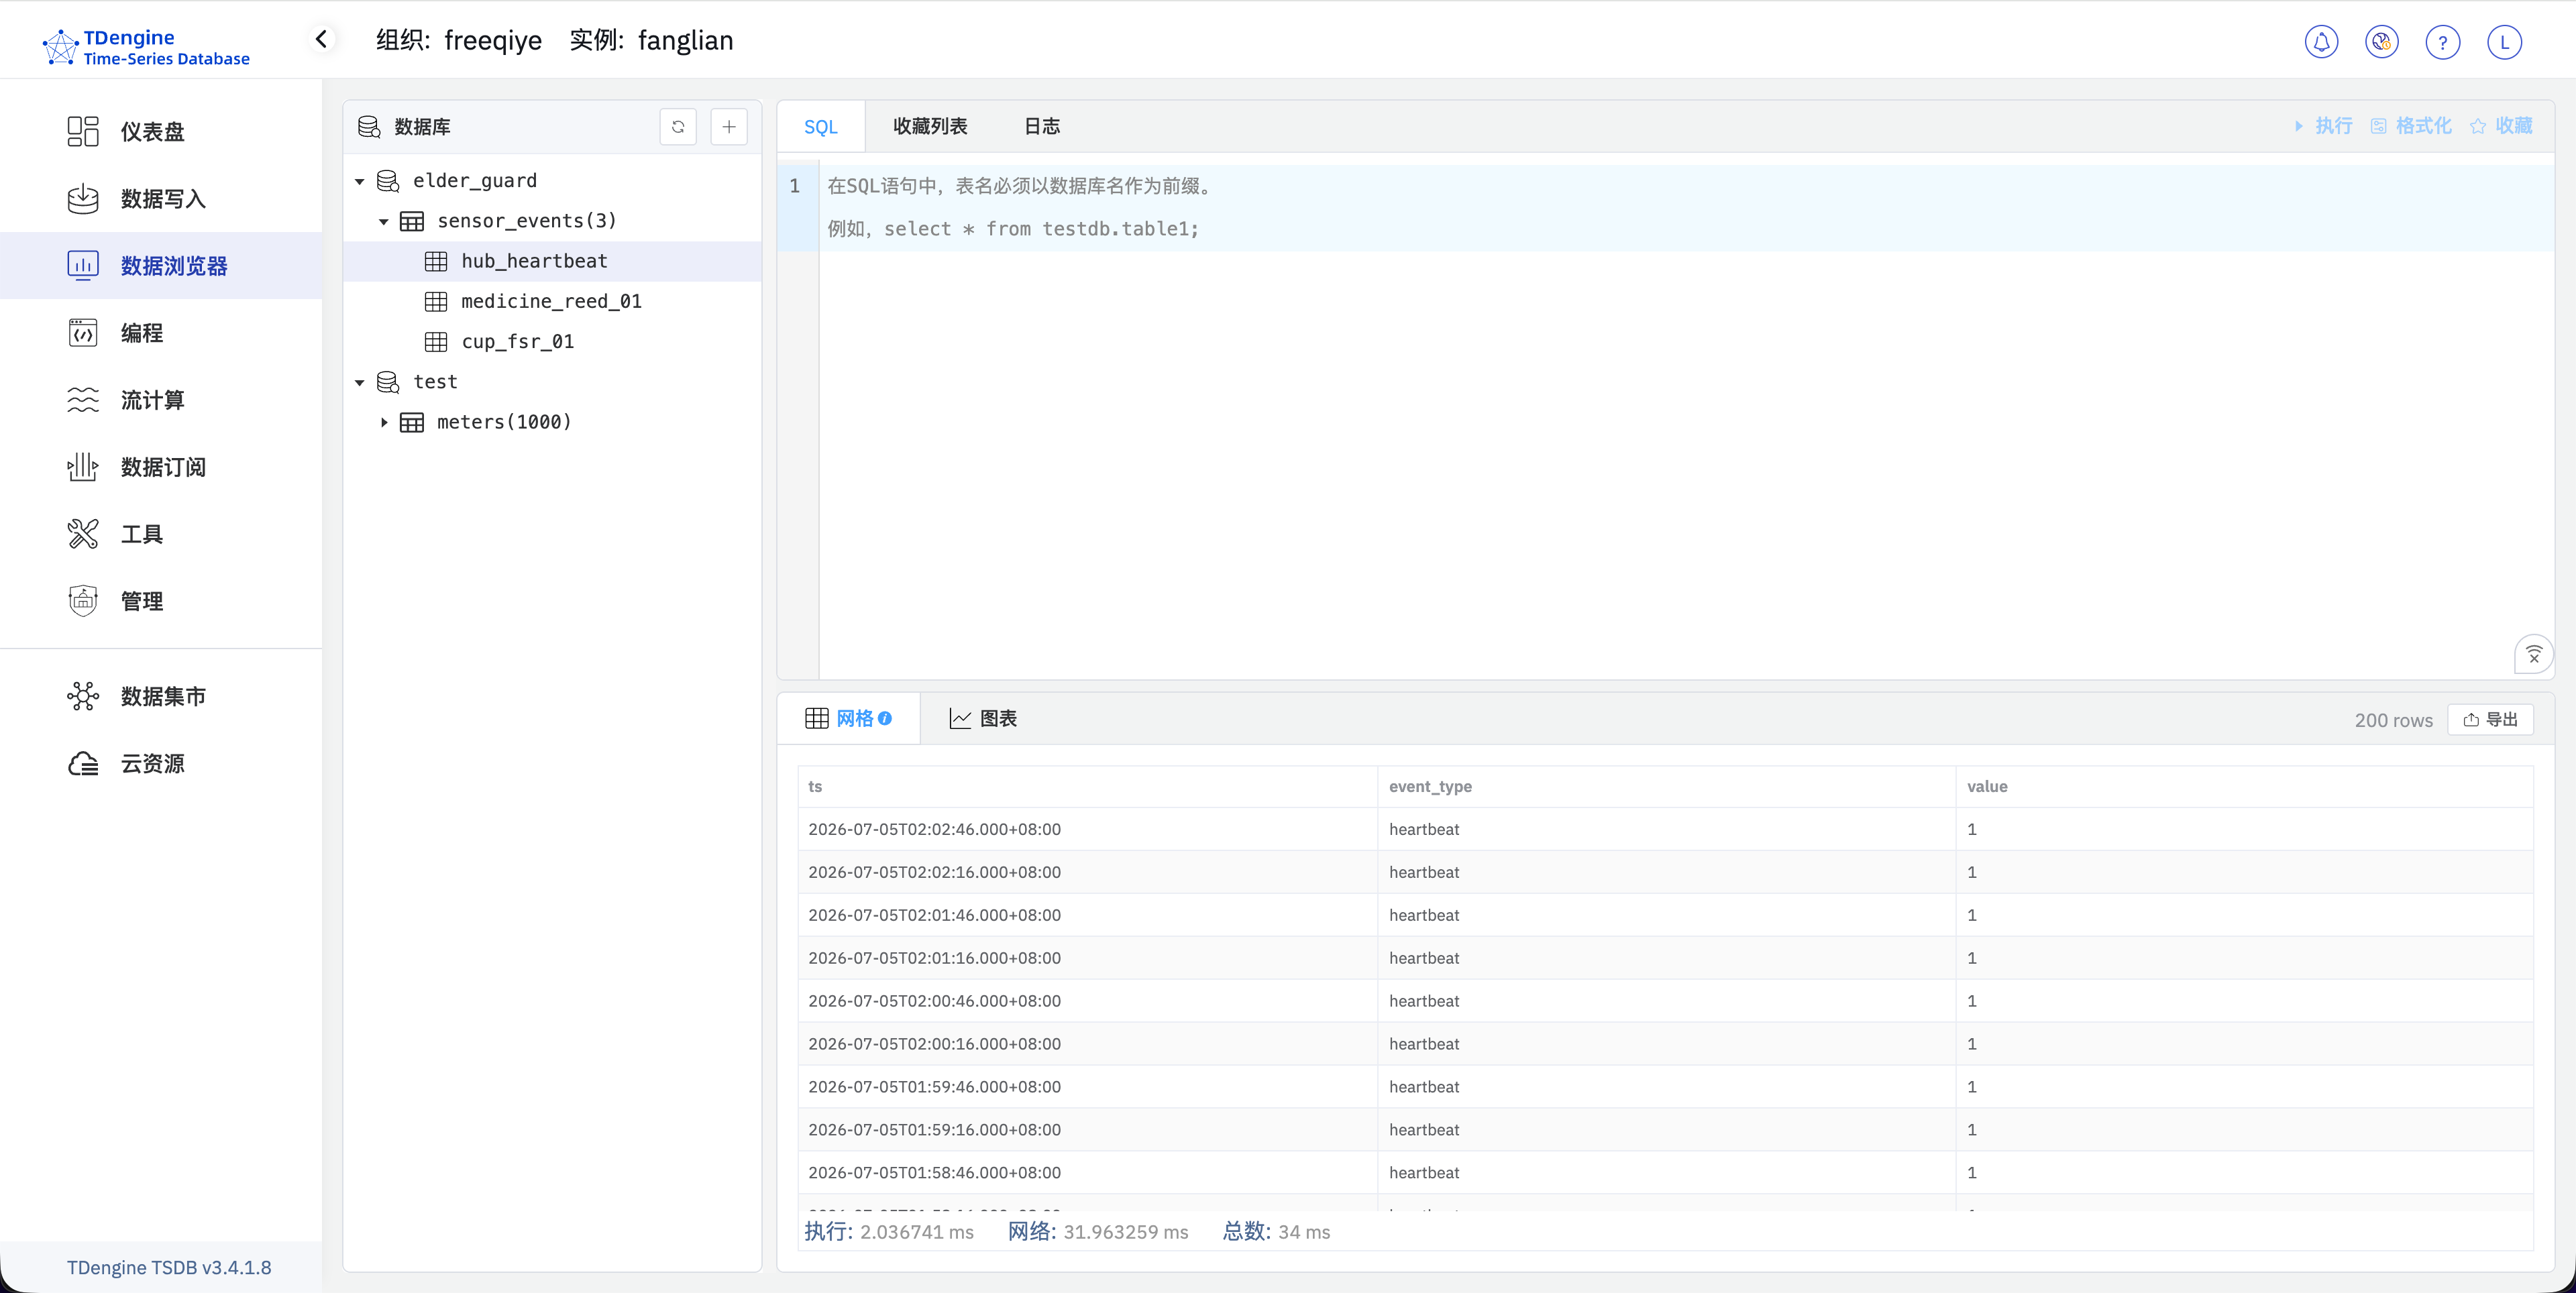This screenshot has height=1293, width=2576.
Task: Switch to the 收藏列表 tab
Action: coord(930,126)
